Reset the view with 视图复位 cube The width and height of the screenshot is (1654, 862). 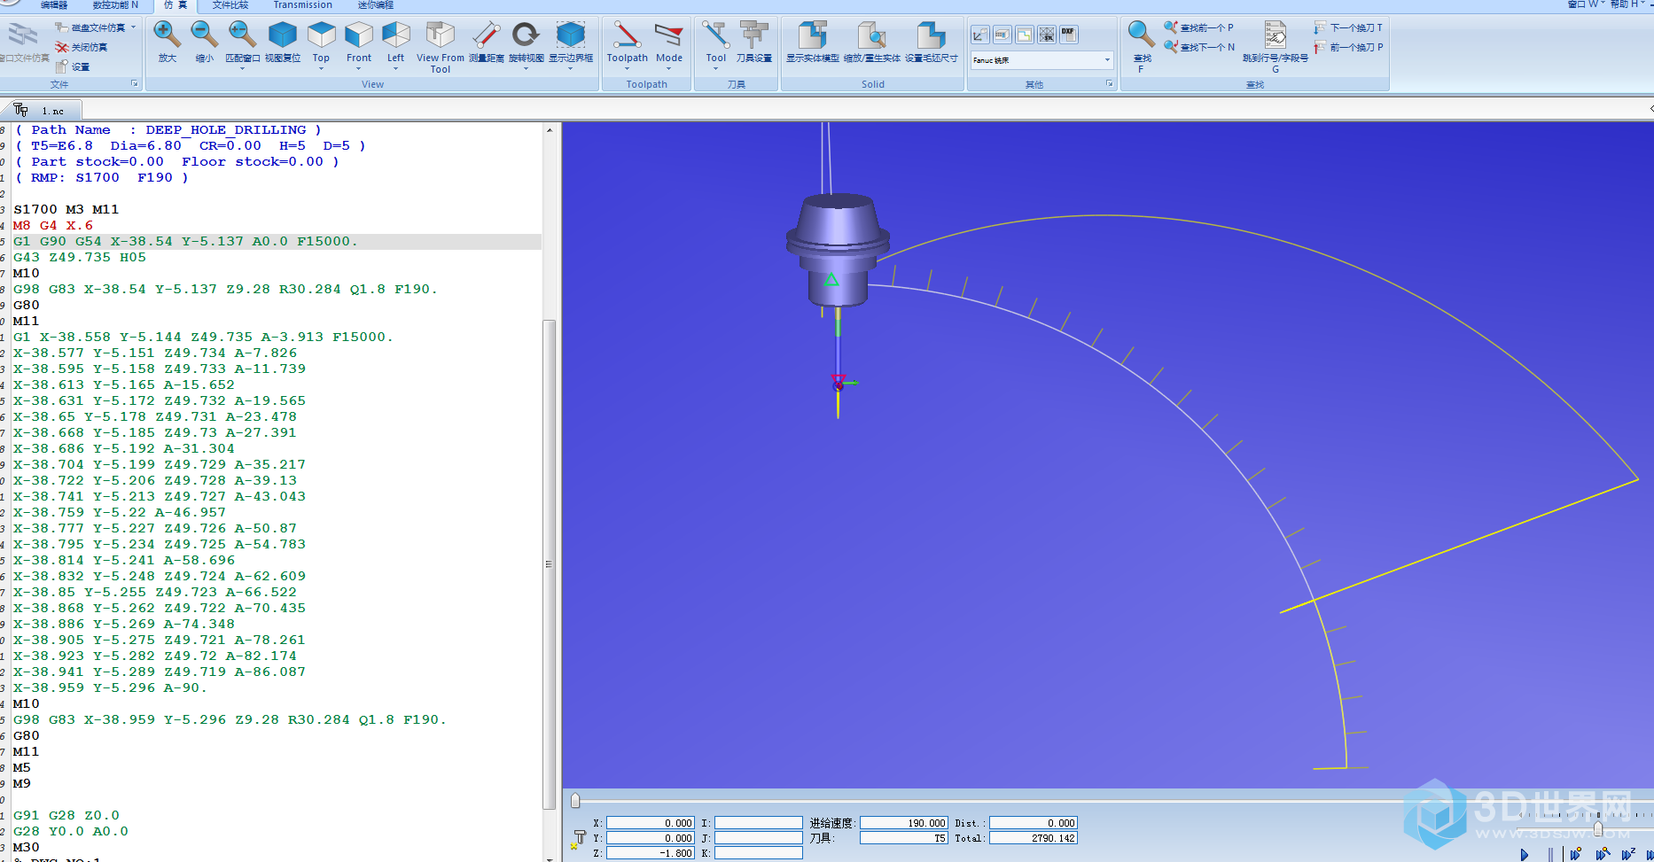[x=282, y=35]
